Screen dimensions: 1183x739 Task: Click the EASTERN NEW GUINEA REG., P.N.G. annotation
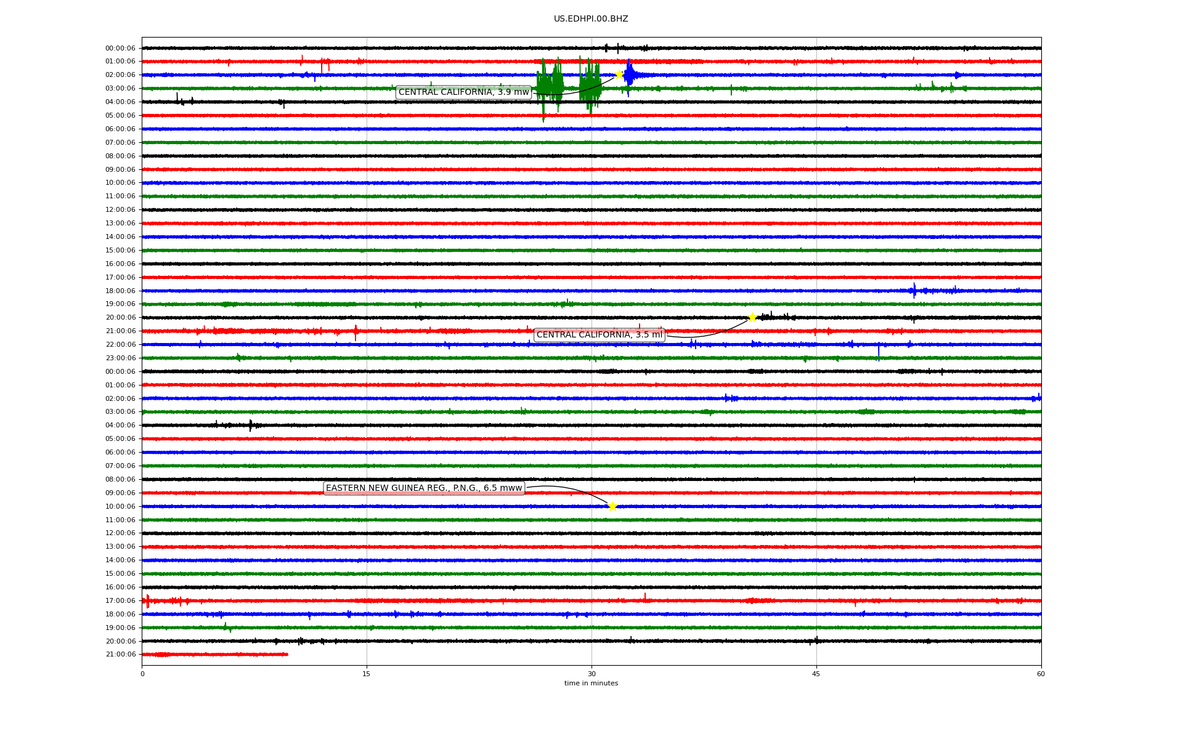point(424,488)
